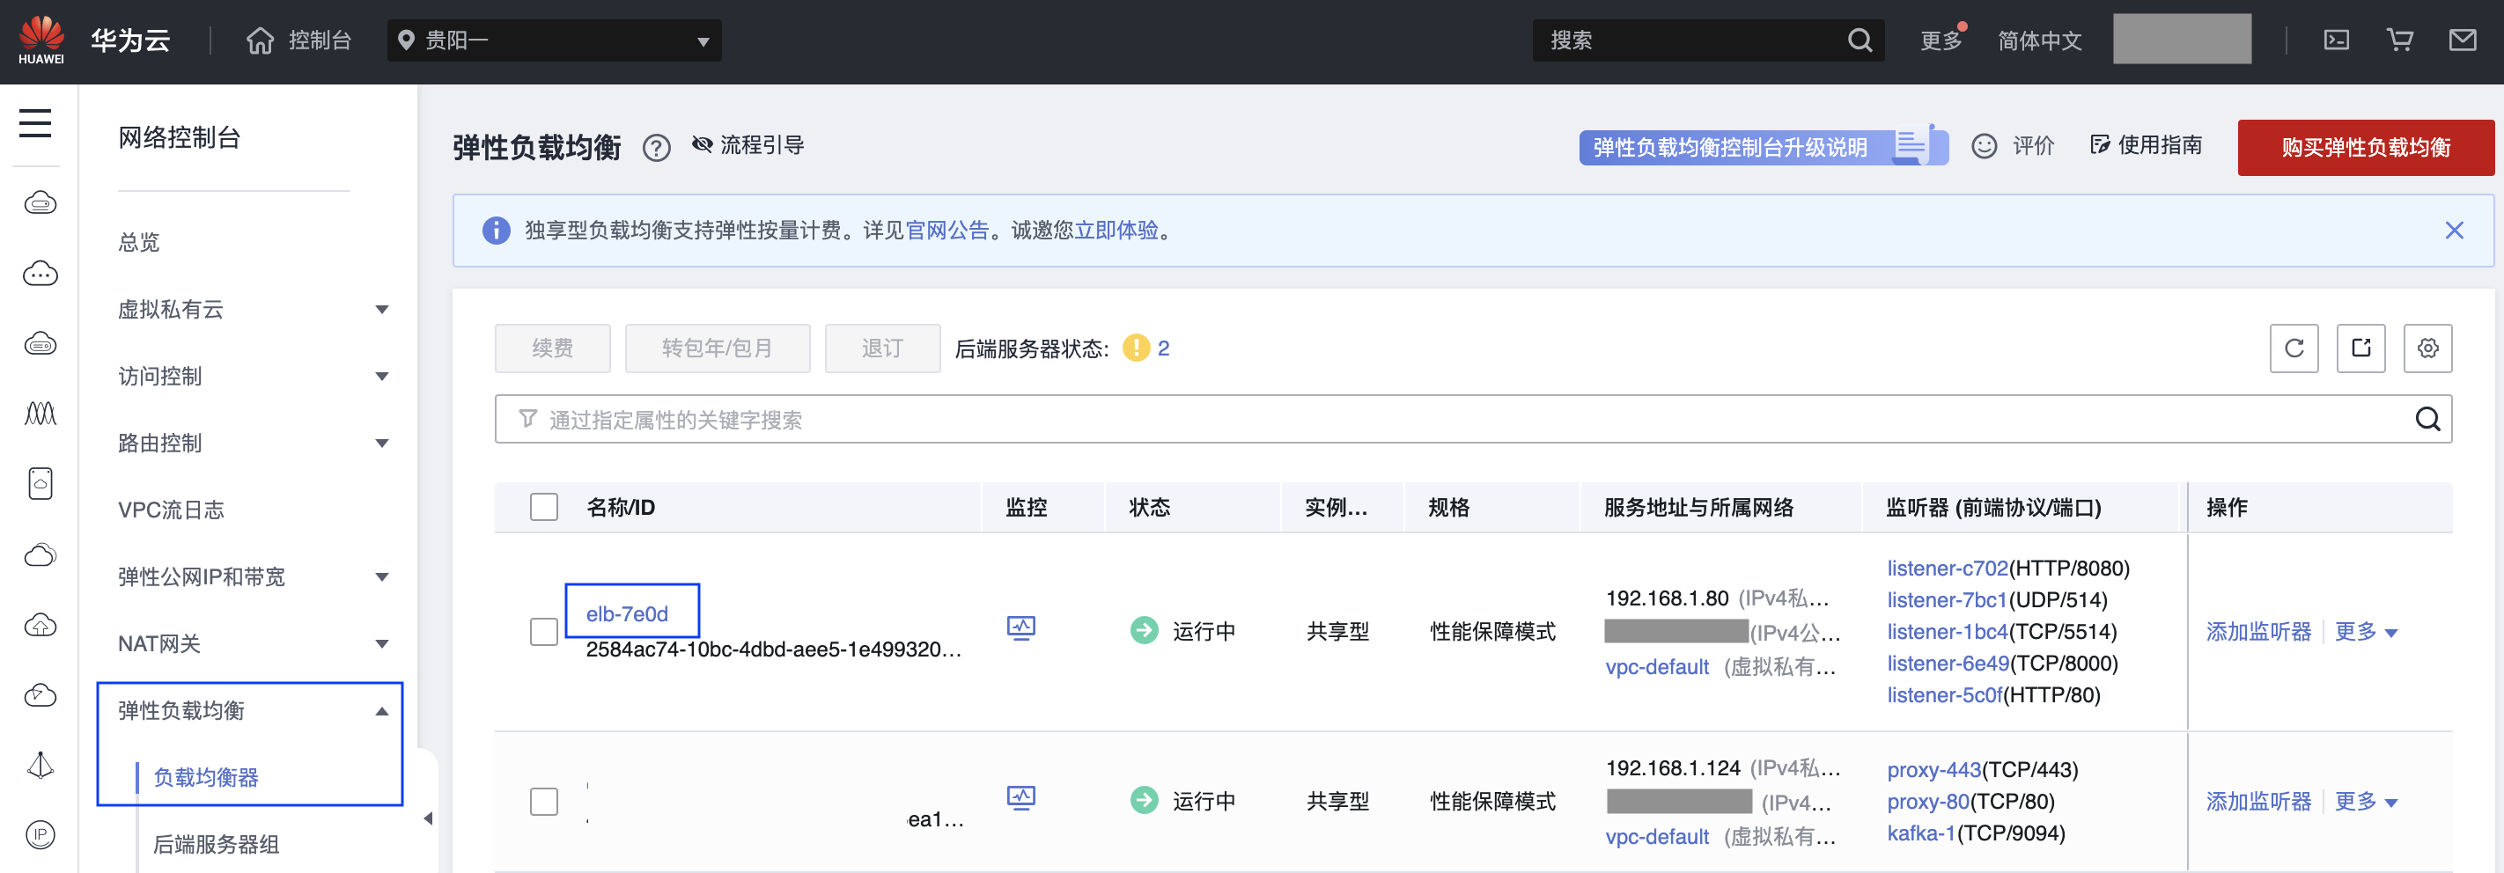This screenshot has width=2504, height=873.
Task: Open the CloudShell terminal icon
Action: [2337, 40]
